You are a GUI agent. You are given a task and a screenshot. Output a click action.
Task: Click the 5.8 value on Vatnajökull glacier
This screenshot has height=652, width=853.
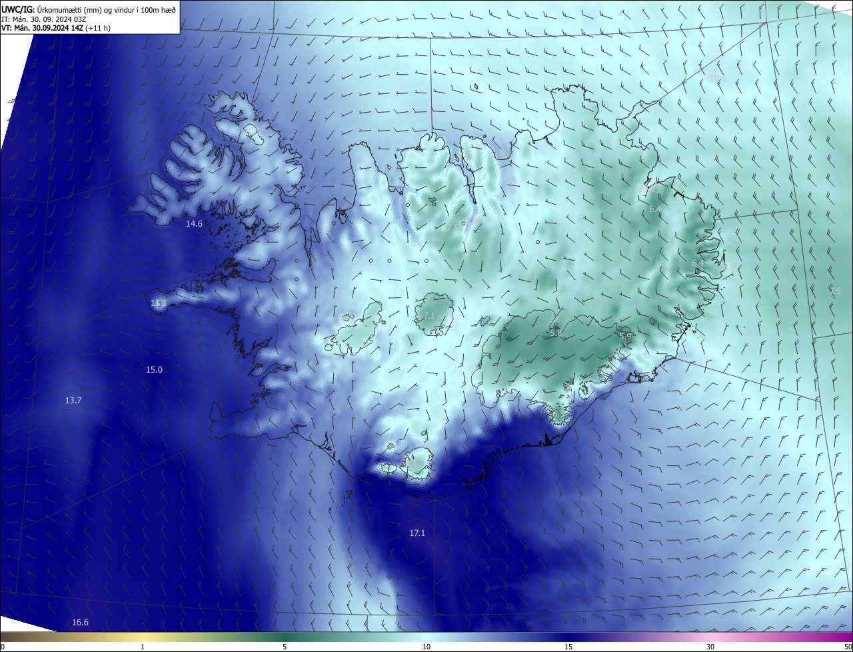point(556,333)
